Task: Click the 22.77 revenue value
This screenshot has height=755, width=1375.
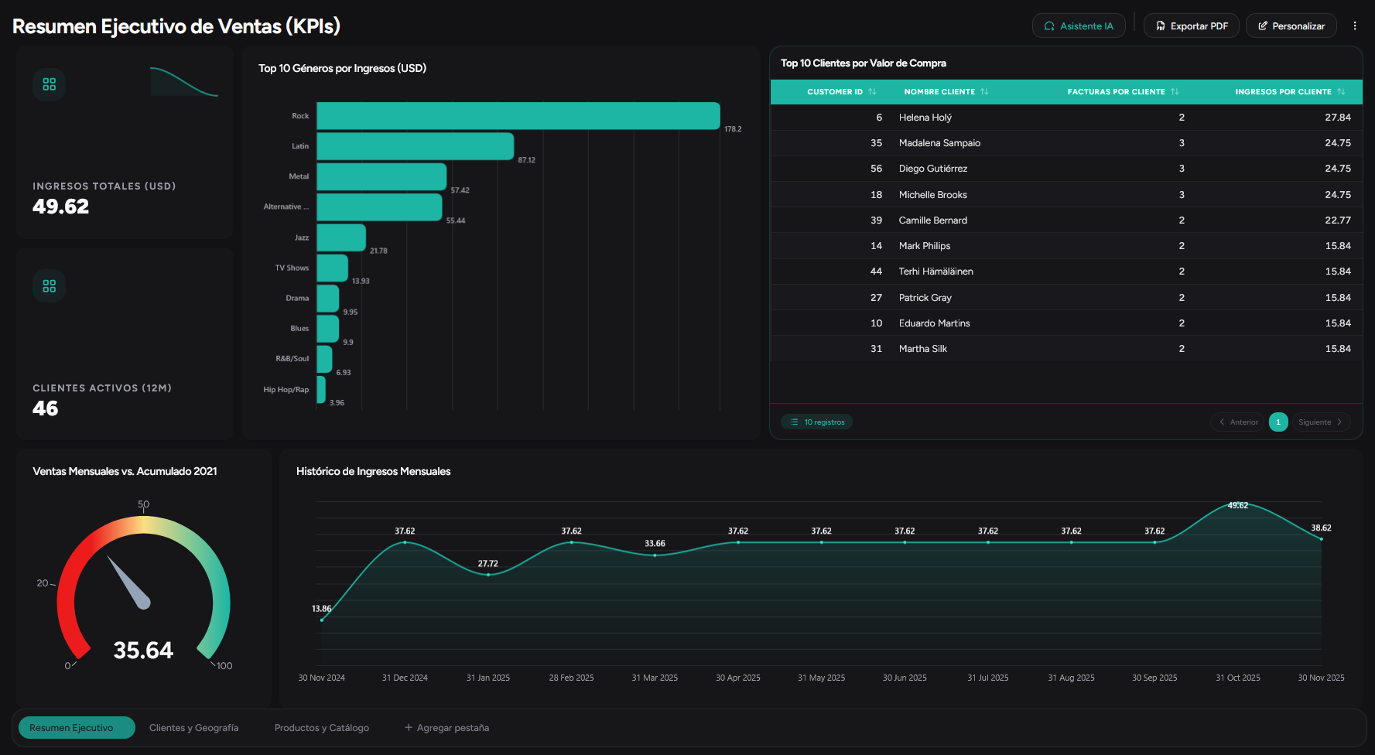Action: click(x=1338, y=220)
